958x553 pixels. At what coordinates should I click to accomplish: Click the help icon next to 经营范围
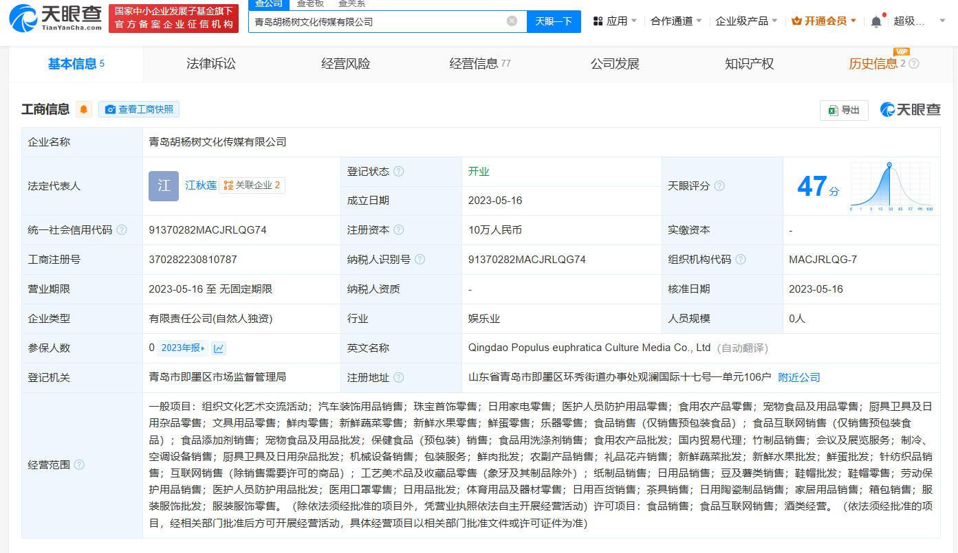(x=79, y=465)
